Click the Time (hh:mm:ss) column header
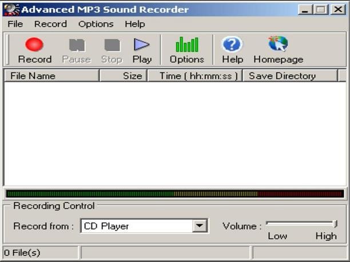 tap(195, 76)
